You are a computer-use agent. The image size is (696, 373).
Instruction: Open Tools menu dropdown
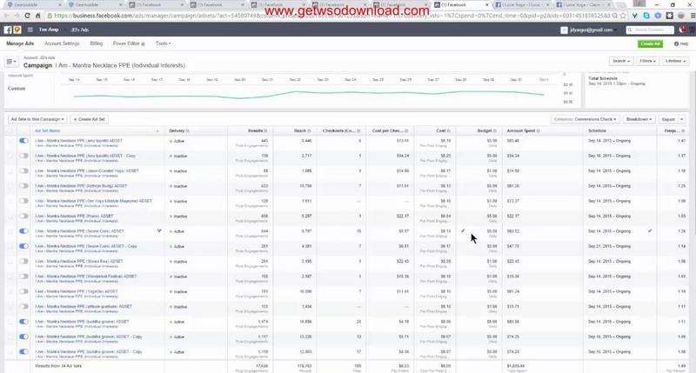[x=163, y=43]
